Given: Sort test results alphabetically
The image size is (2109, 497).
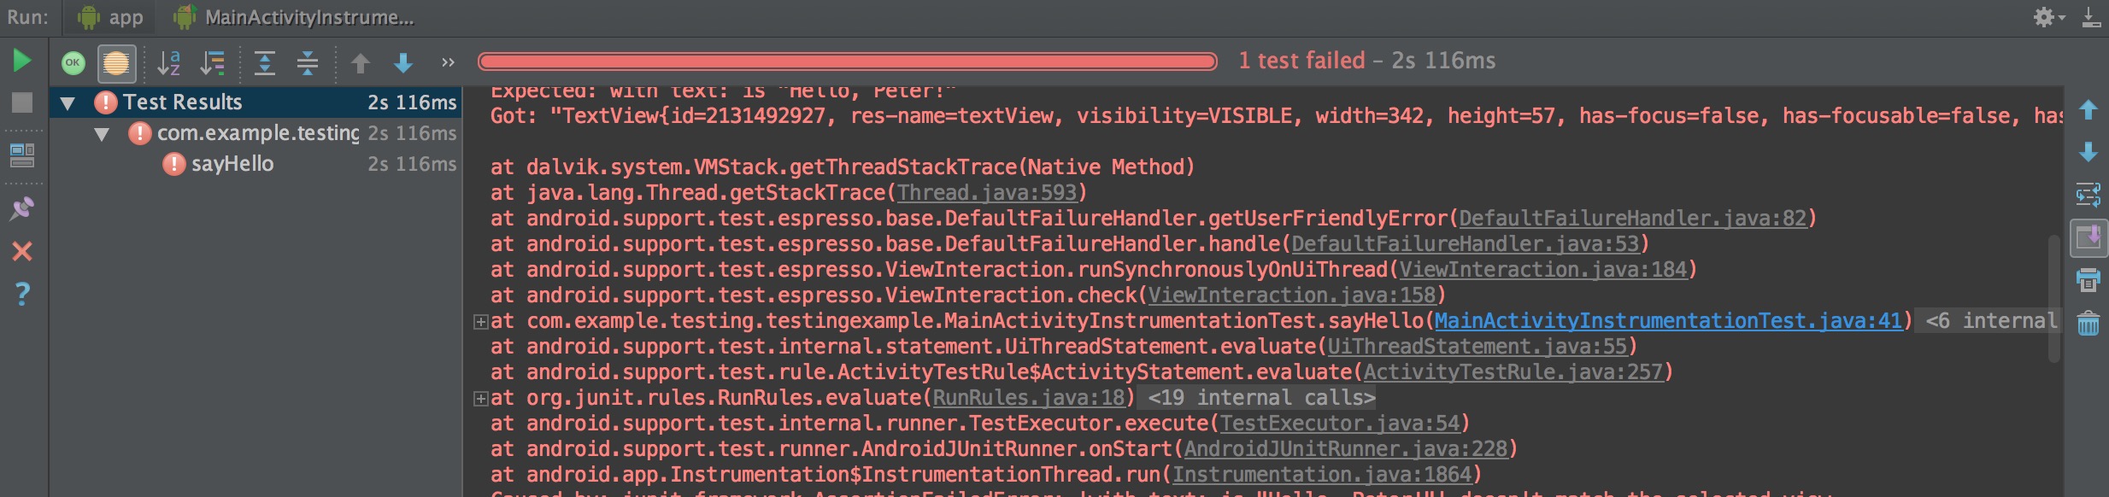Looking at the screenshot, I should point(169,62).
